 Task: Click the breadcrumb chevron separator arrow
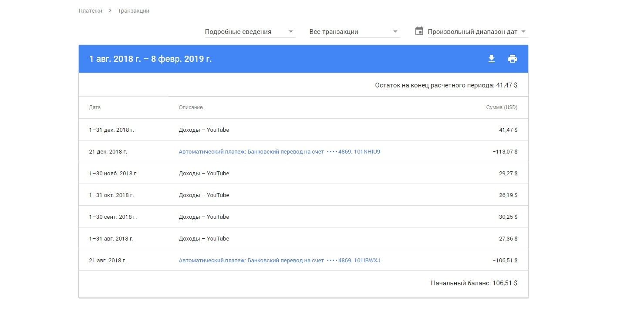point(110,10)
